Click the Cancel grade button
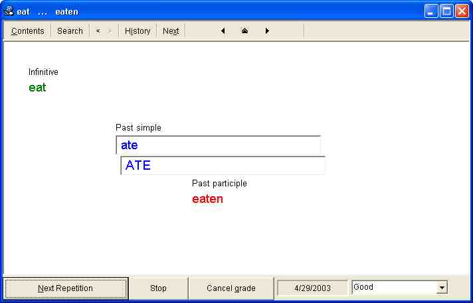This screenshot has width=473, height=303. coord(231,288)
